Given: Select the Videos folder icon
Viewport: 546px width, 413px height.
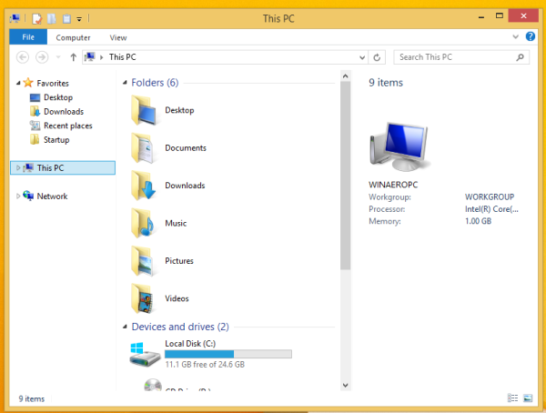Looking at the screenshot, I should (x=143, y=298).
